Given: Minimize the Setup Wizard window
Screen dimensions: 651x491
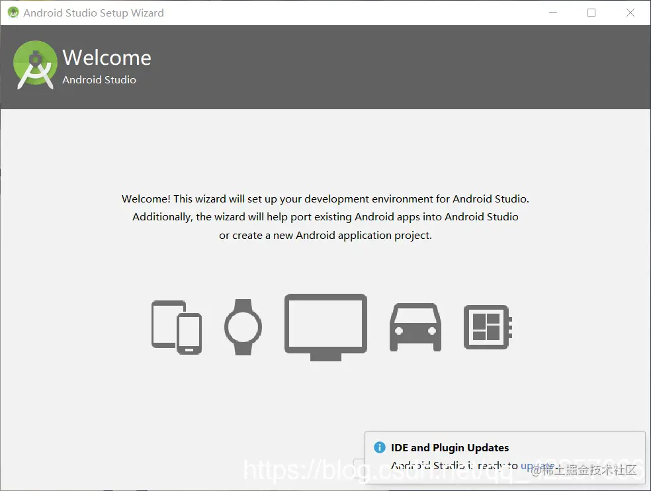Looking at the screenshot, I should pyautogui.click(x=553, y=13).
